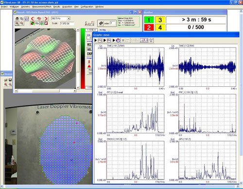Click the TIME RMS graph at top left
This screenshot has width=243, height=189.
point(136,67)
